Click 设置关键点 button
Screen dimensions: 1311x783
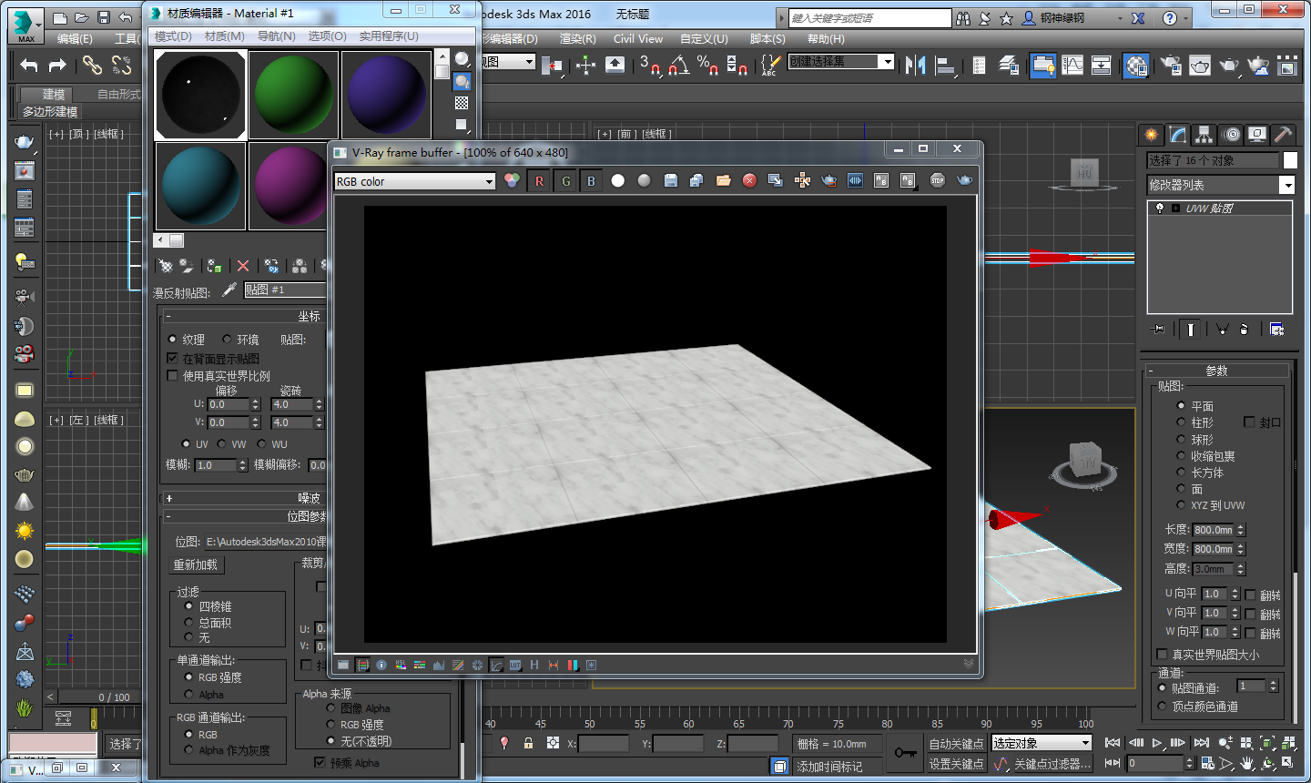click(x=956, y=764)
